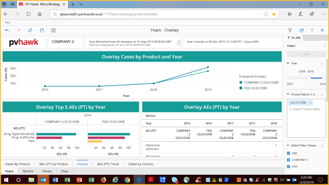Collapse the Product Name filter section
Image resolution: width=329 pixels, height=185 pixels.
pos(288,95)
